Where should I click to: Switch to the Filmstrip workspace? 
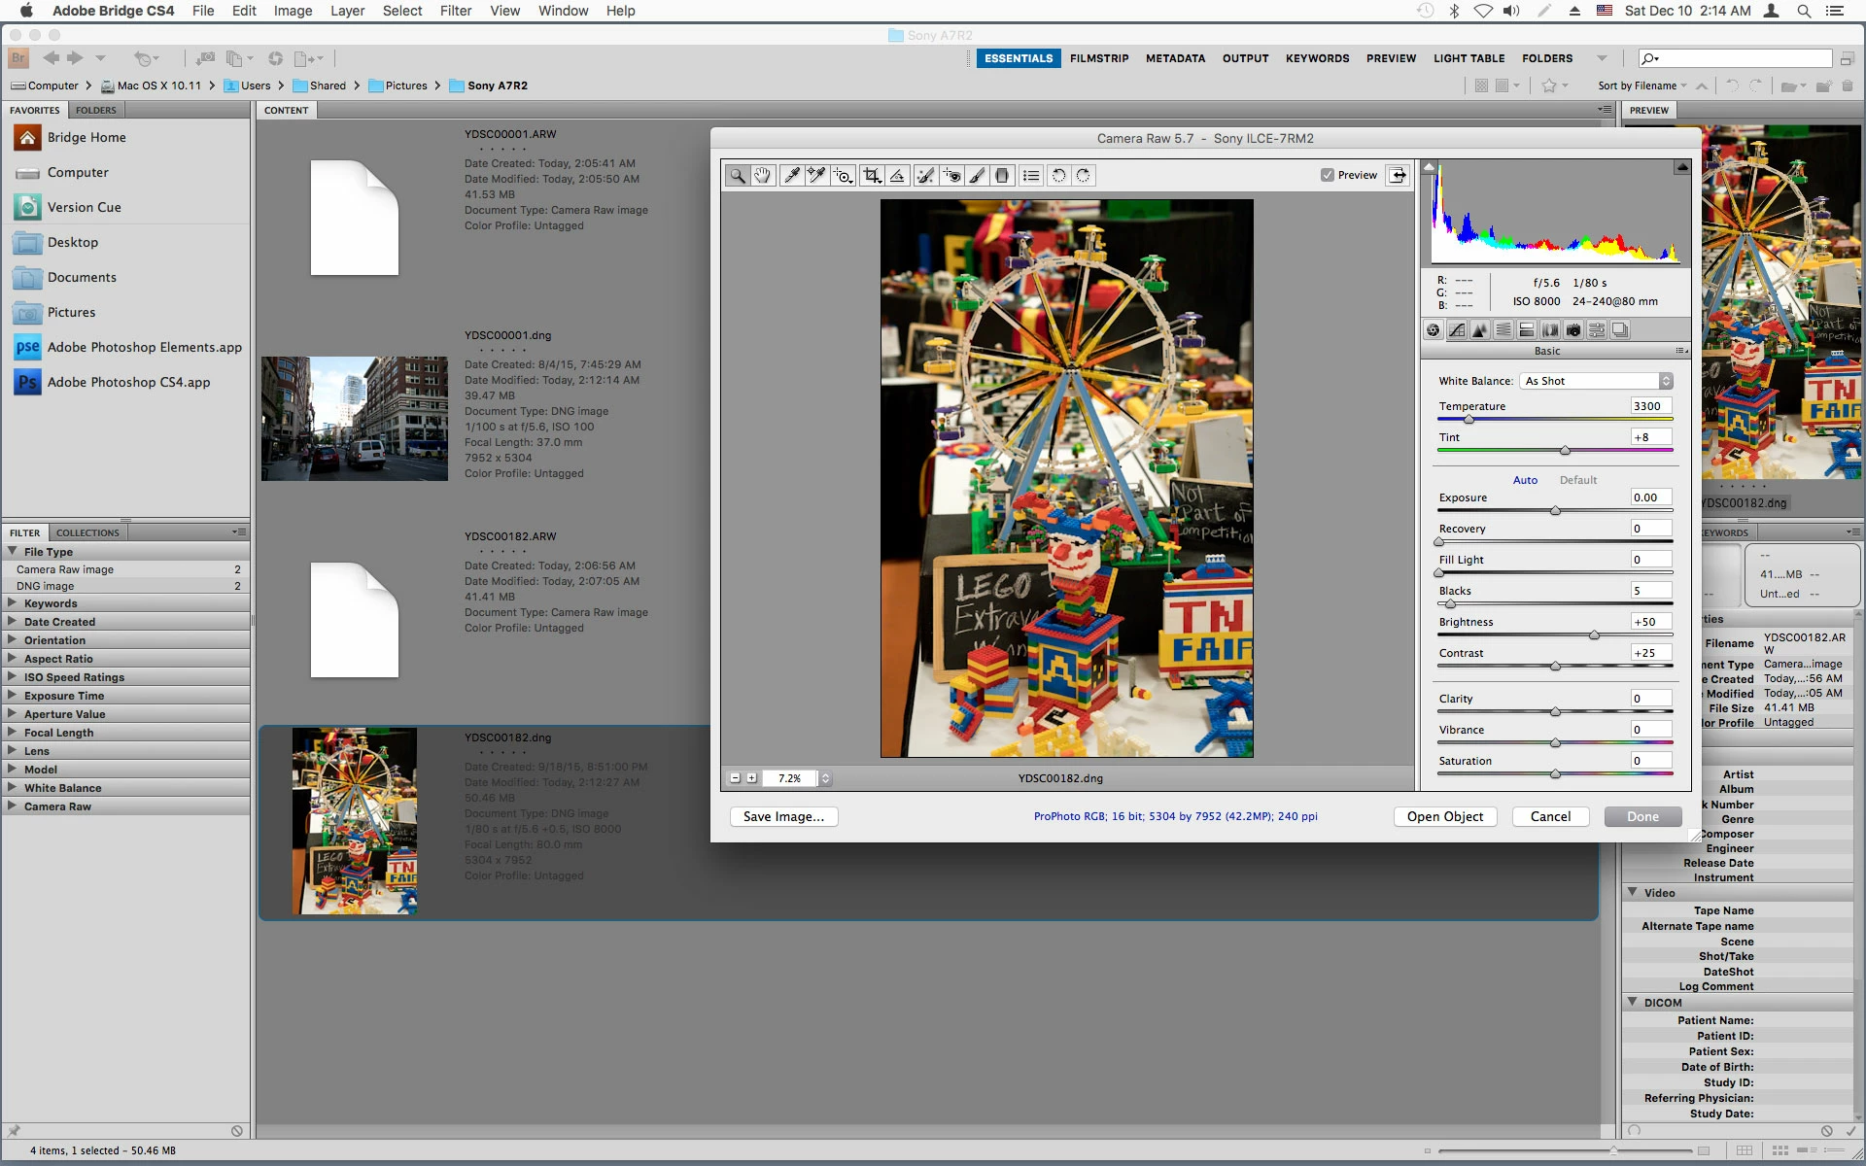[x=1098, y=58]
